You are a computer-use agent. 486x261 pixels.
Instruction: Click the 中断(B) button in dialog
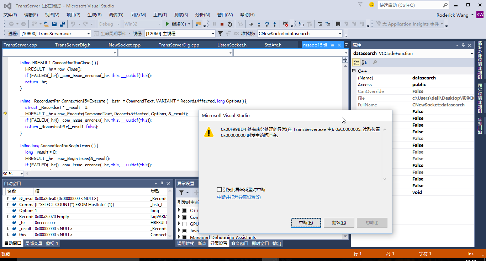coord(306,223)
